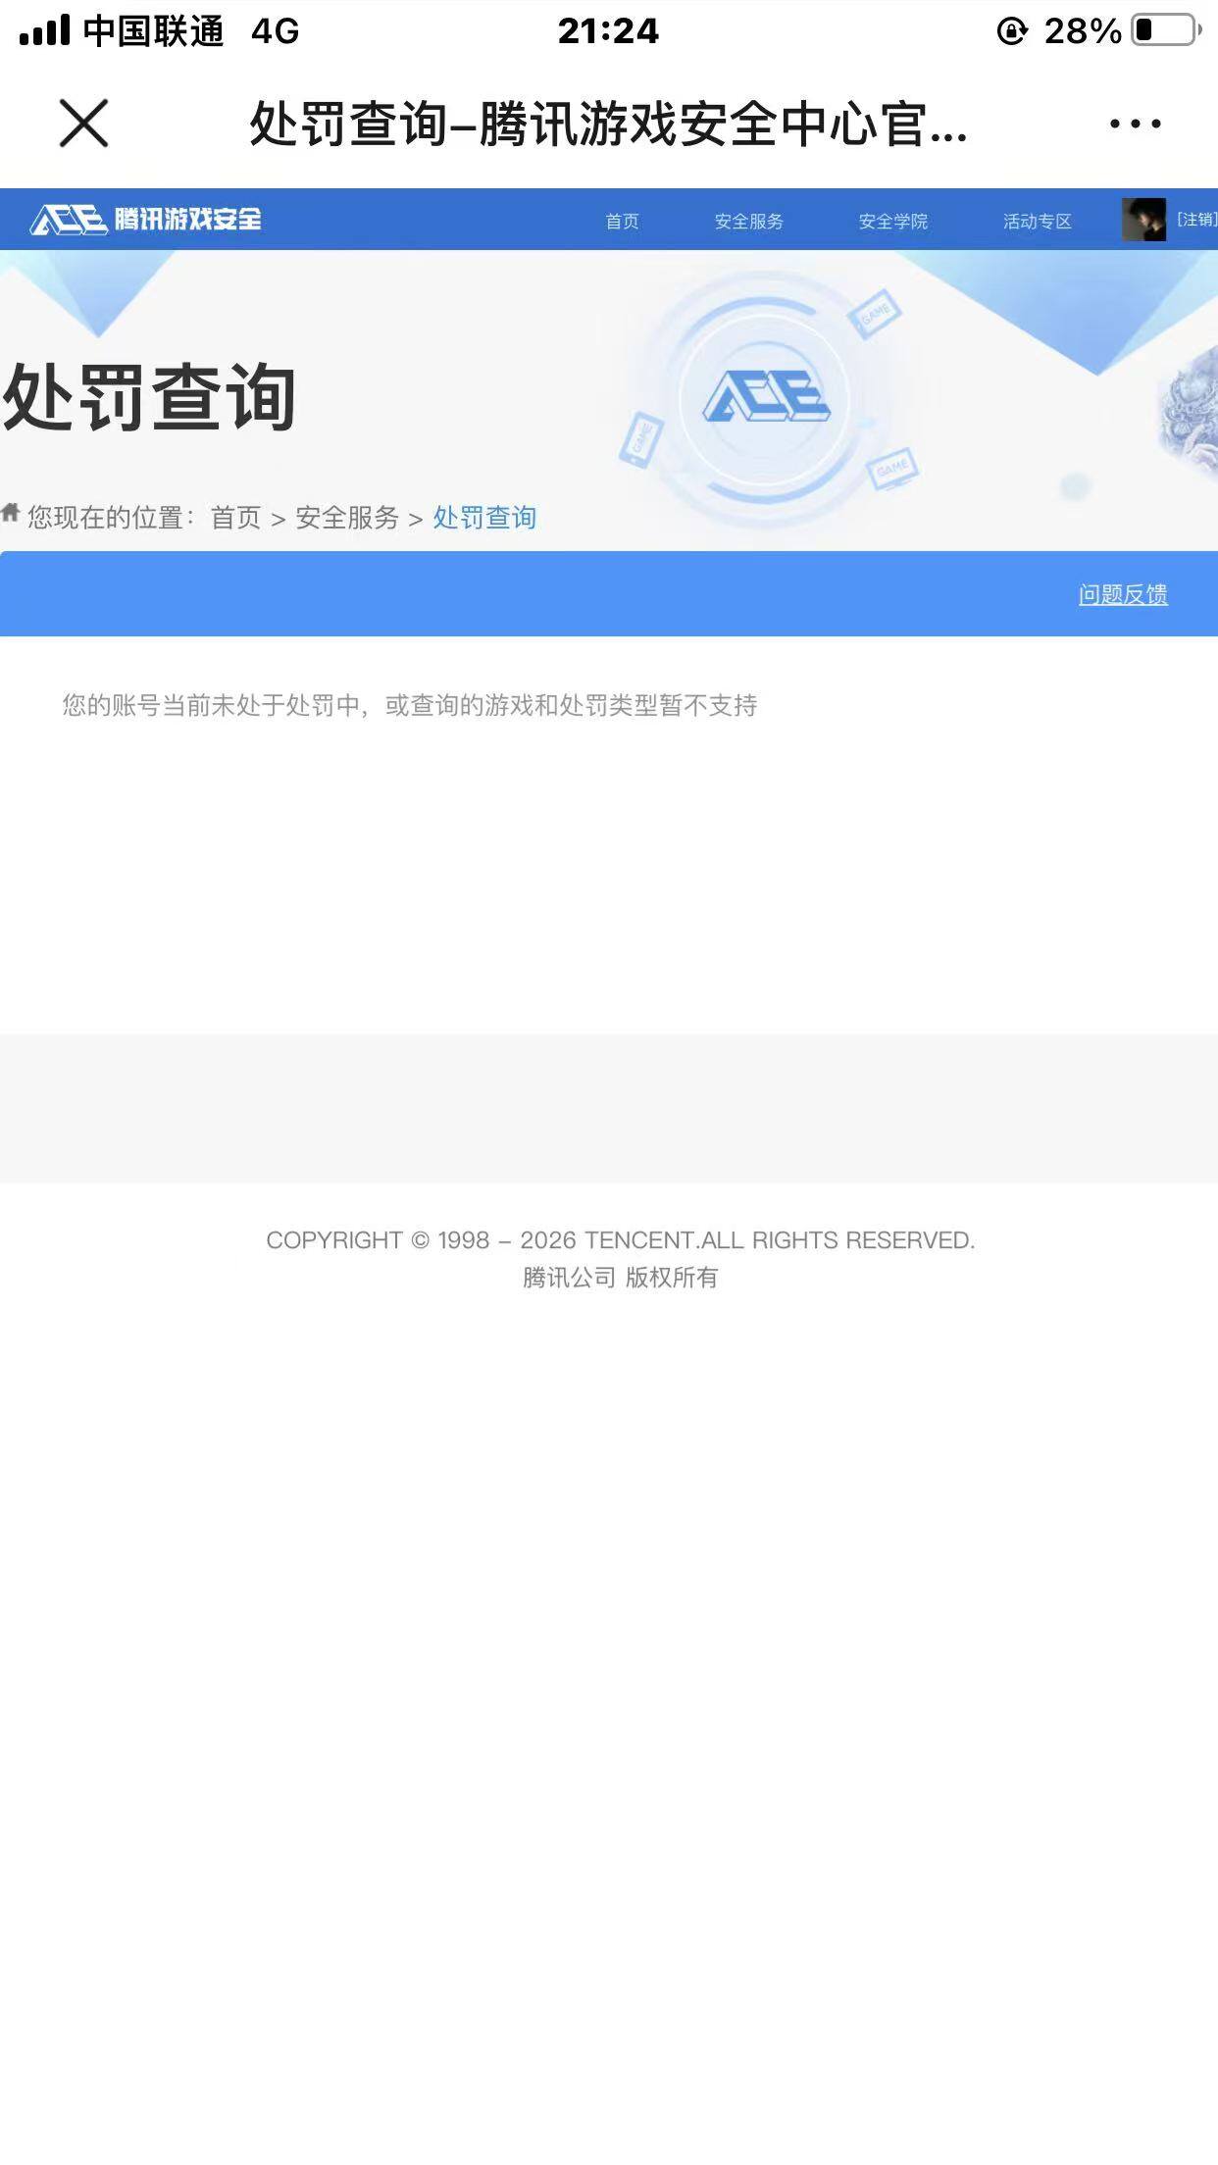
Task: Open 安全学院 navigation menu
Action: 893,221
